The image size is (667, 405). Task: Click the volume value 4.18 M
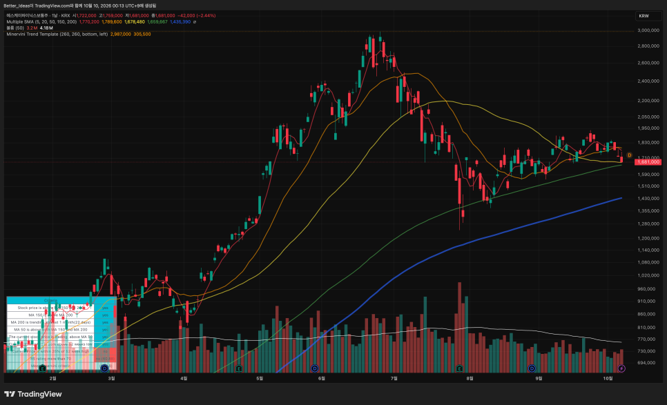click(x=46, y=28)
